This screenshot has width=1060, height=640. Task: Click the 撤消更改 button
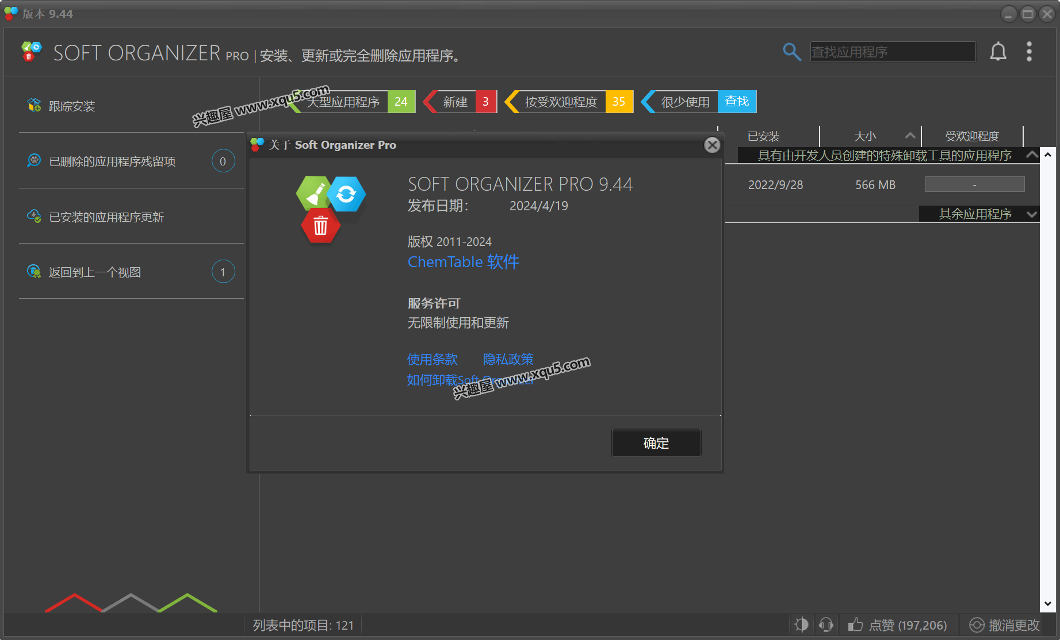(1004, 625)
